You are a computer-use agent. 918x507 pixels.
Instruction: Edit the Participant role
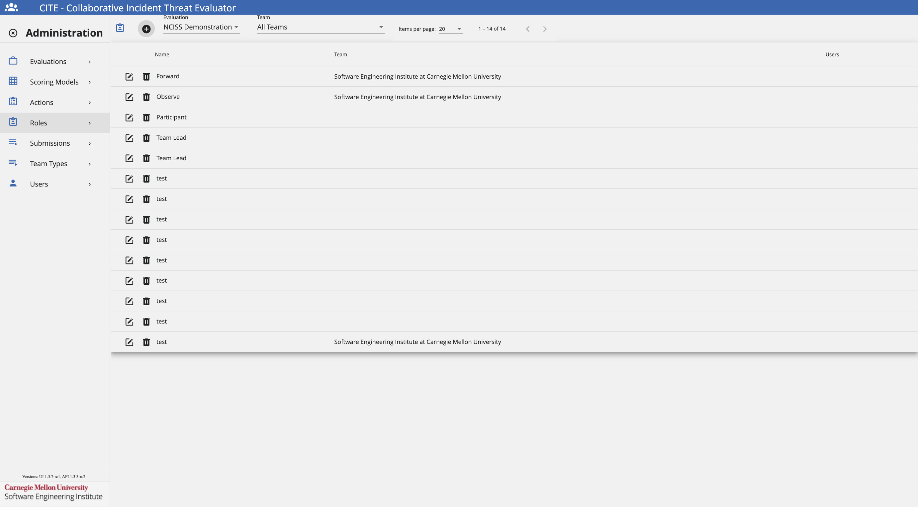pyautogui.click(x=129, y=117)
